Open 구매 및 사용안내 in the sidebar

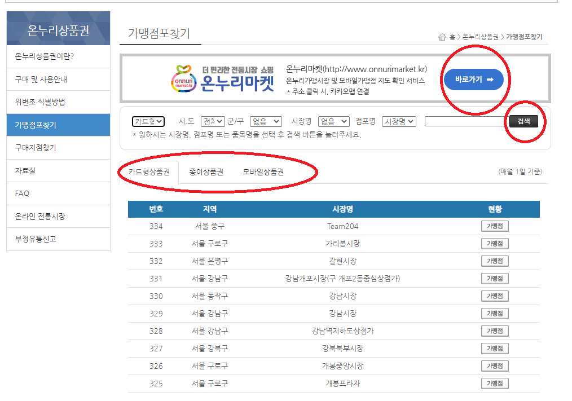(58, 80)
